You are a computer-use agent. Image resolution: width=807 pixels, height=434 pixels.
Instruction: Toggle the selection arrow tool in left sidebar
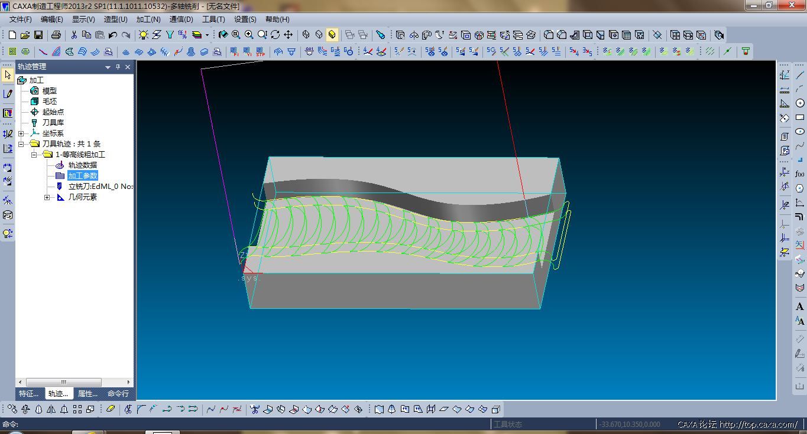pyautogui.click(x=8, y=75)
